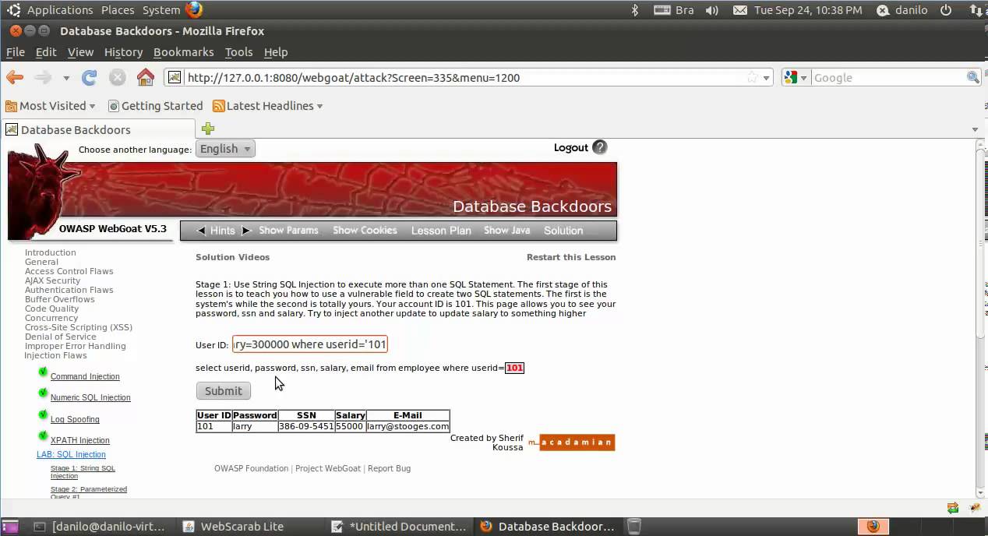Click the search magnifier icon
Image resolution: width=988 pixels, height=536 pixels.
(x=973, y=77)
